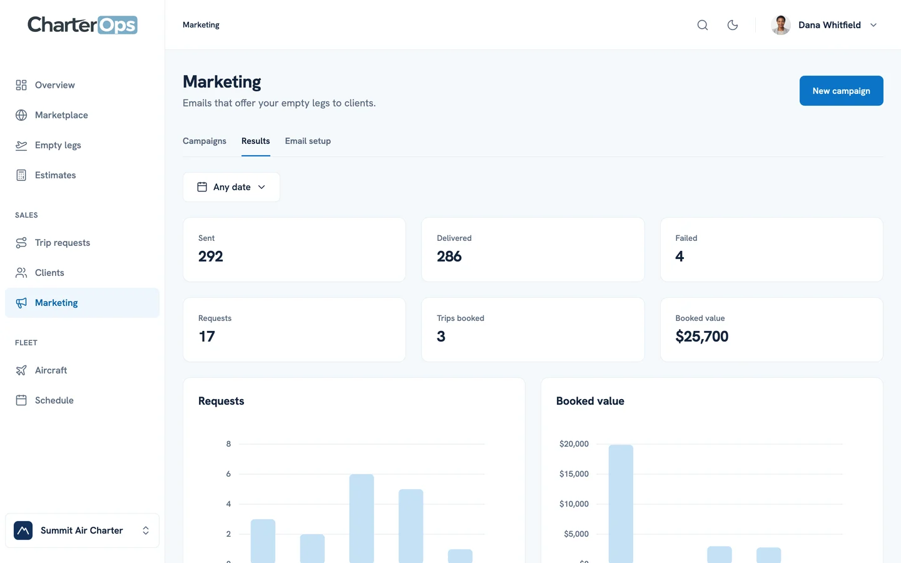This screenshot has width=901, height=563.
Task: Expand organization switcher arrows
Action: [x=146, y=530]
